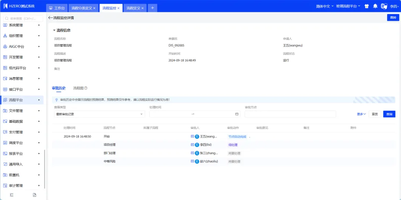Open notifications via the bell icon
This screenshot has width=401, height=200.
pyautogui.click(x=375, y=6)
